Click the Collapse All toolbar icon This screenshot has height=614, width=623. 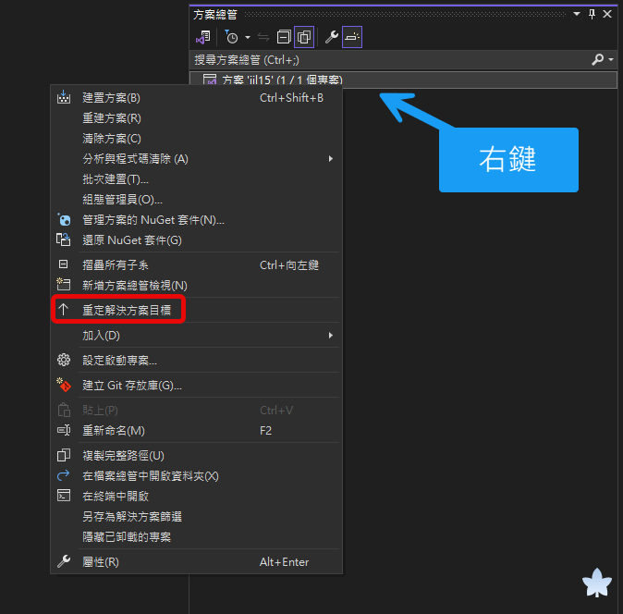pos(284,37)
